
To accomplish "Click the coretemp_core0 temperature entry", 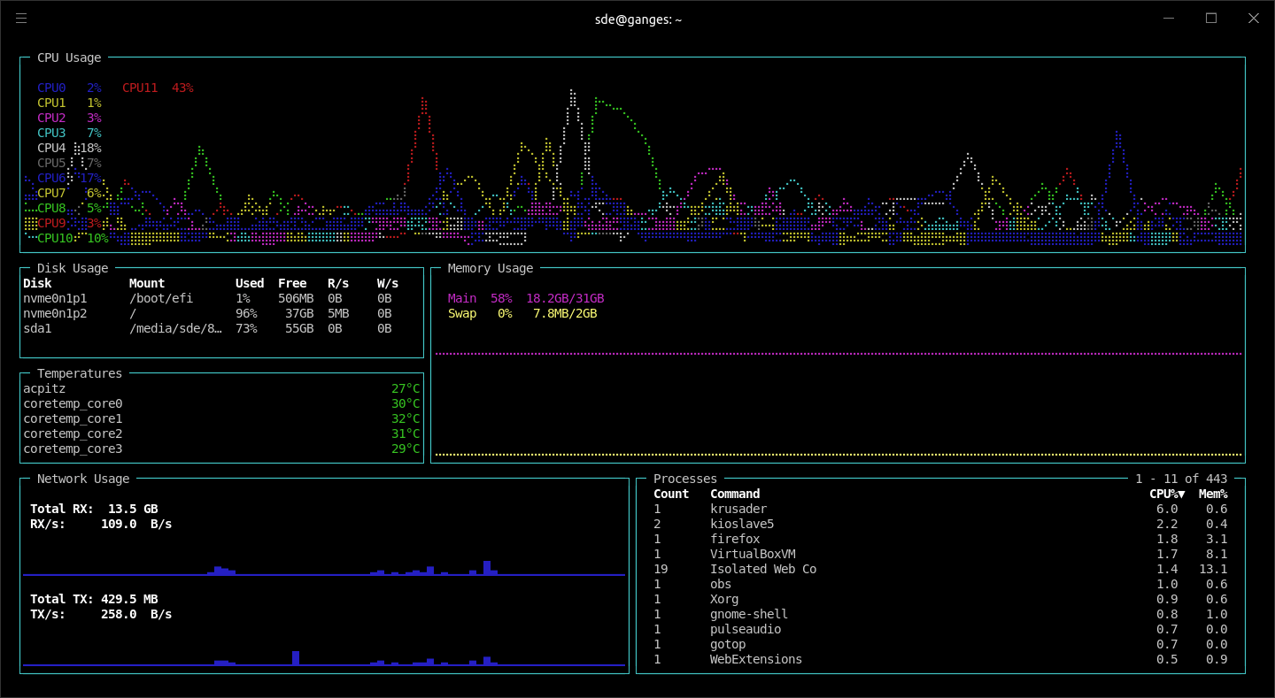I will tap(221, 403).
